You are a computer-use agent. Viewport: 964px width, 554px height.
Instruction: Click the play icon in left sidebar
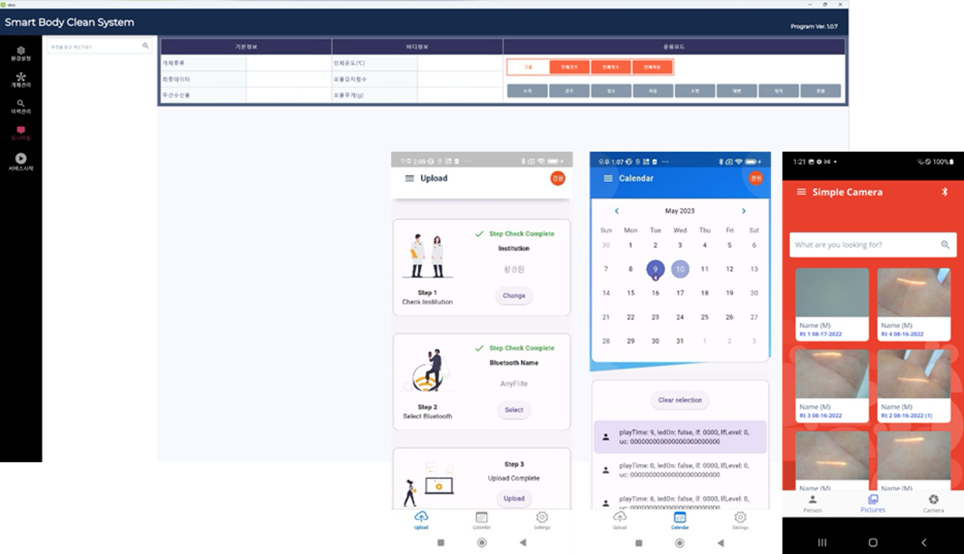tap(21, 158)
